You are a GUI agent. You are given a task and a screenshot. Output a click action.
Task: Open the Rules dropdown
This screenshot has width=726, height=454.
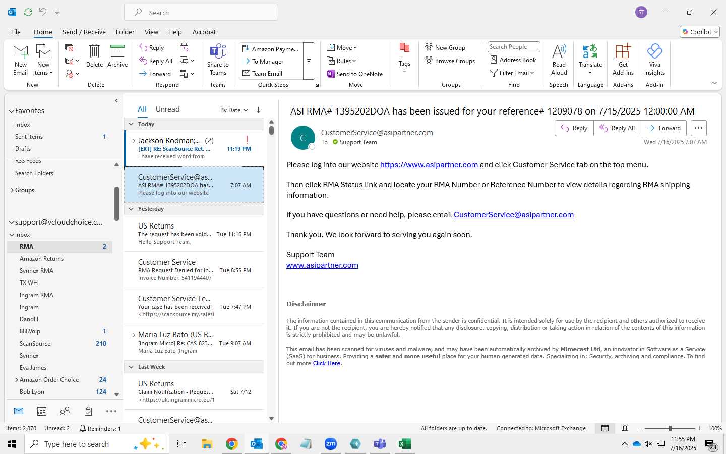coord(341,61)
